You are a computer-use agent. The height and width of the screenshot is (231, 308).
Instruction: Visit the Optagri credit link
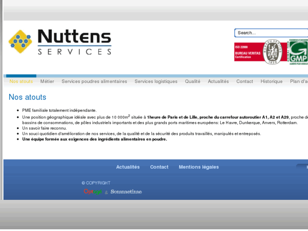click(x=93, y=192)
